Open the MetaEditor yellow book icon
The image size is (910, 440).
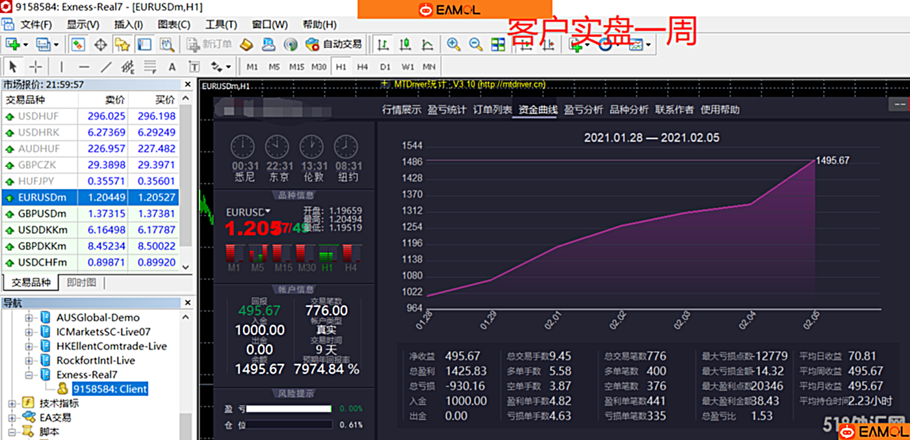[246, 44]
